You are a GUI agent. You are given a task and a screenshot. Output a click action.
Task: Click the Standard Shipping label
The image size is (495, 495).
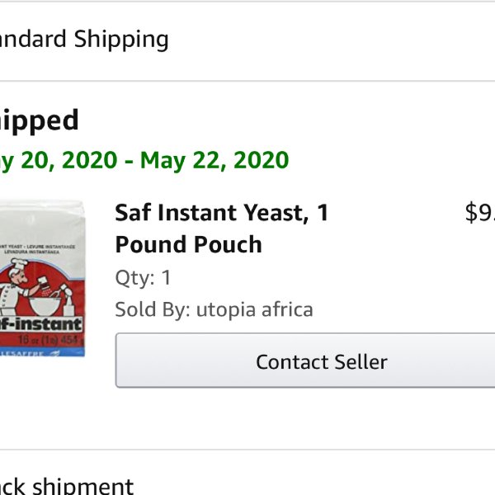pyautogui.click(x=84, y=39)
